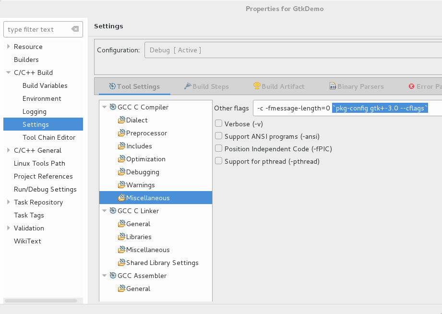Open the Build Variables page
The width and height of the screenshot is (442, 314).
point(45,85)
